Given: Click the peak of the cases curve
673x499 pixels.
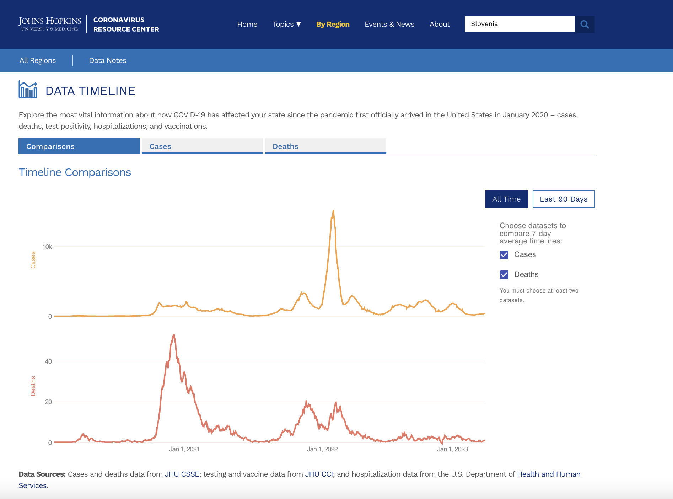Looking at the screenshot, I should 333,211.
